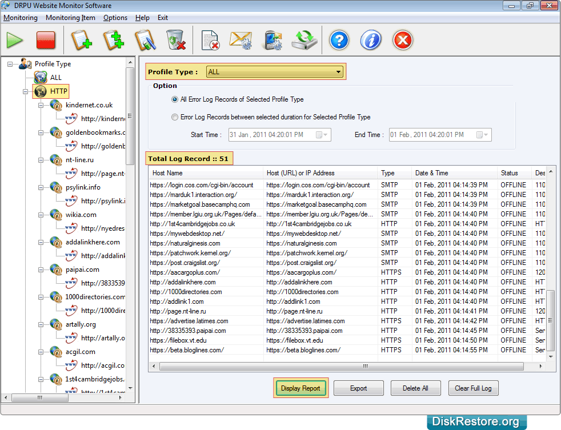Open the Monitoring Item menu
This screenshot has width=561, height=430.
(70, 18)
